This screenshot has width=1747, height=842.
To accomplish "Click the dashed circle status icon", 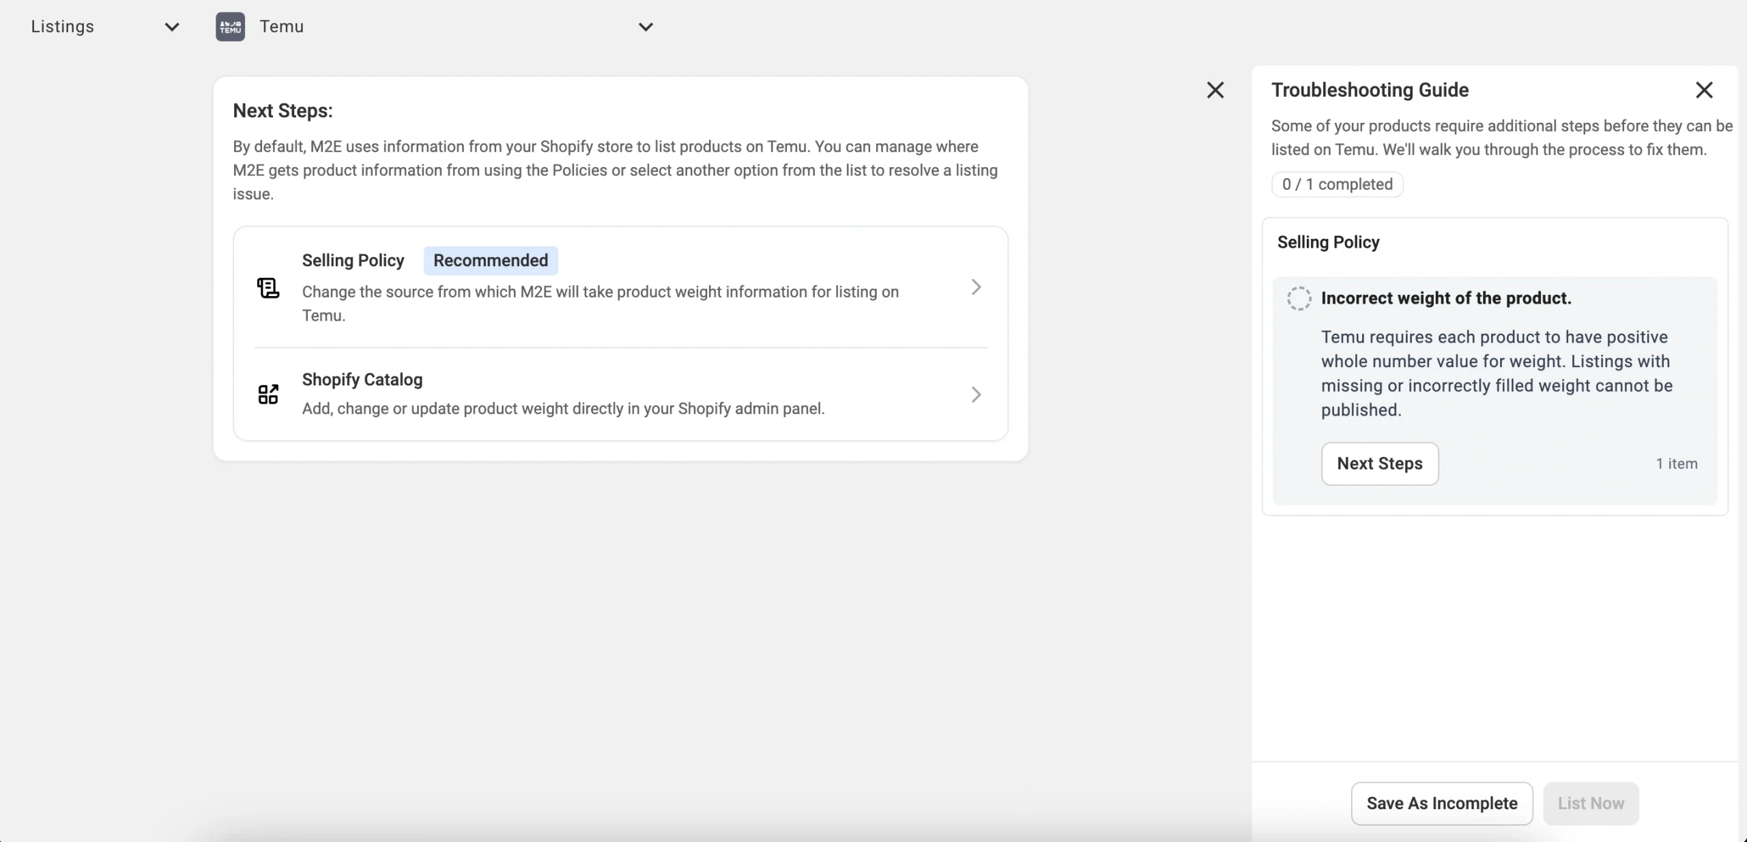I will (x=1299, y=298).
